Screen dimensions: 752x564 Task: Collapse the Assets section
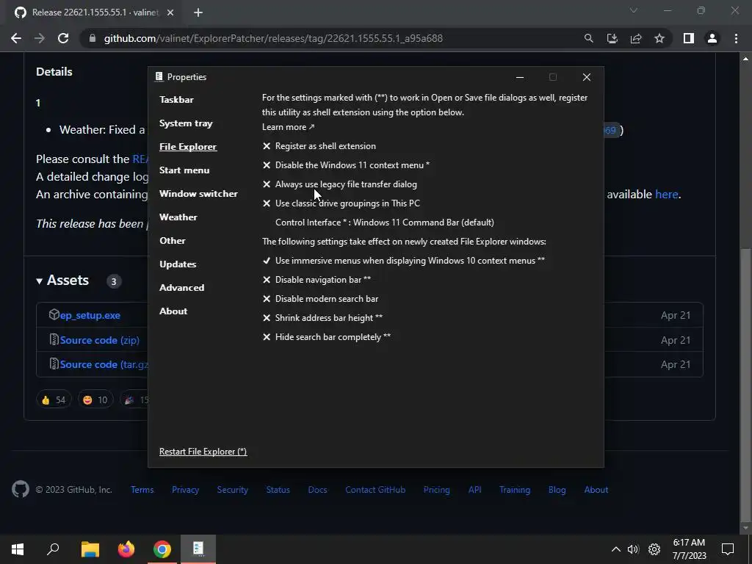pyautogui.click(x=63, y=280)
